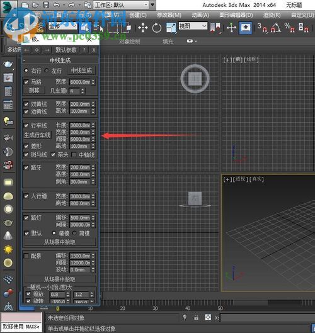
Task: Click the sun icon in left sidebar
Action: pyautogui.click(x=8, y=249)
